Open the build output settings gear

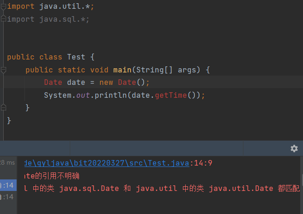(294, 149)
